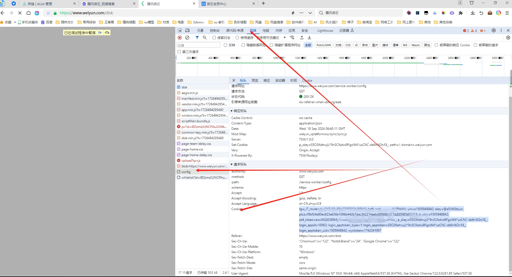Filter requests by CSS type
The image size is (512, 277).
(x=348, y=45)
